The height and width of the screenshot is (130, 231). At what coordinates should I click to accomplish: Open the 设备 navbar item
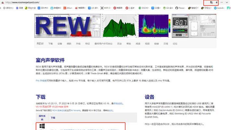60,44
